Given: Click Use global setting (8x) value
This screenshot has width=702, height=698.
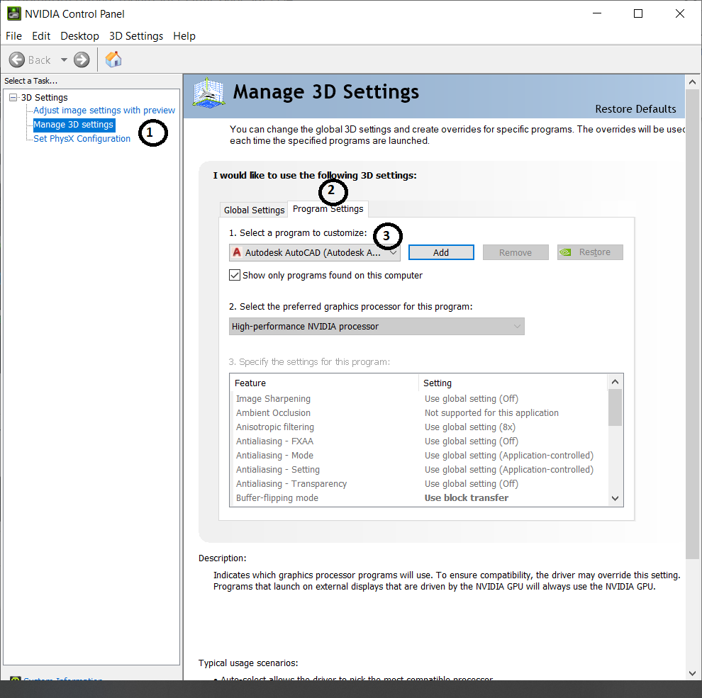Looking at the screenshot, I should (x=470, y=427).
